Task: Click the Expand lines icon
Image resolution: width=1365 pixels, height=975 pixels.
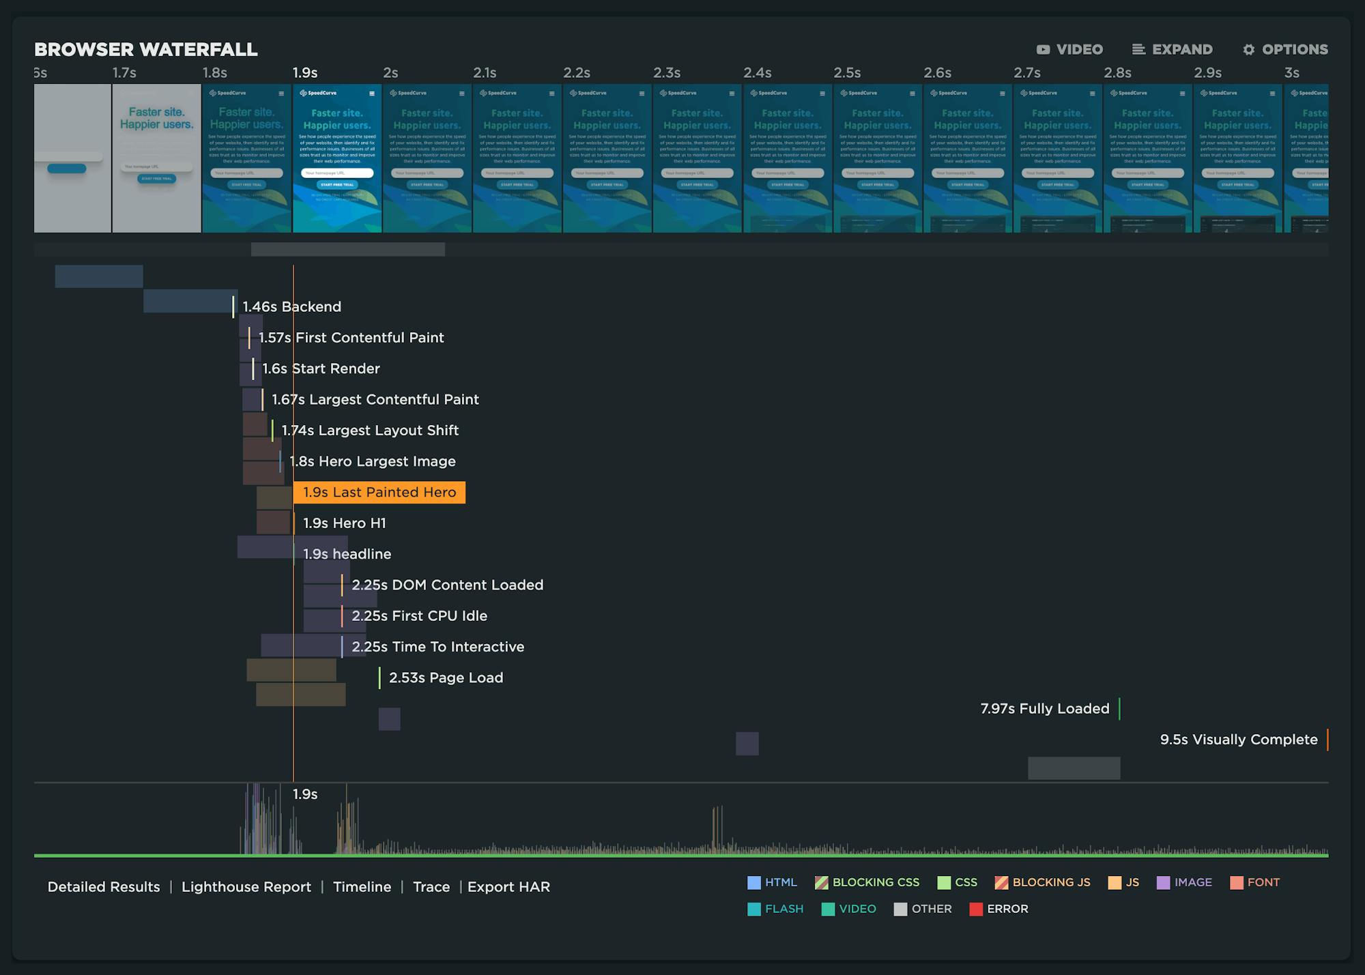Action: pos(1138,50)
